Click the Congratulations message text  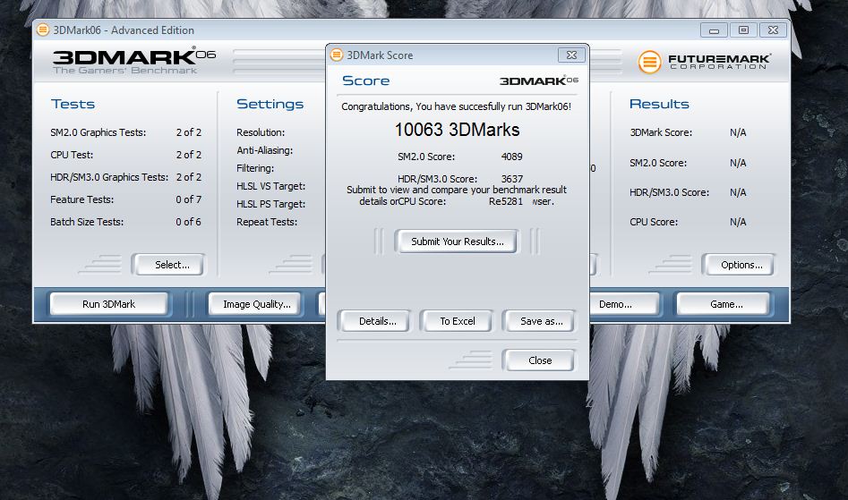(456, 106)
